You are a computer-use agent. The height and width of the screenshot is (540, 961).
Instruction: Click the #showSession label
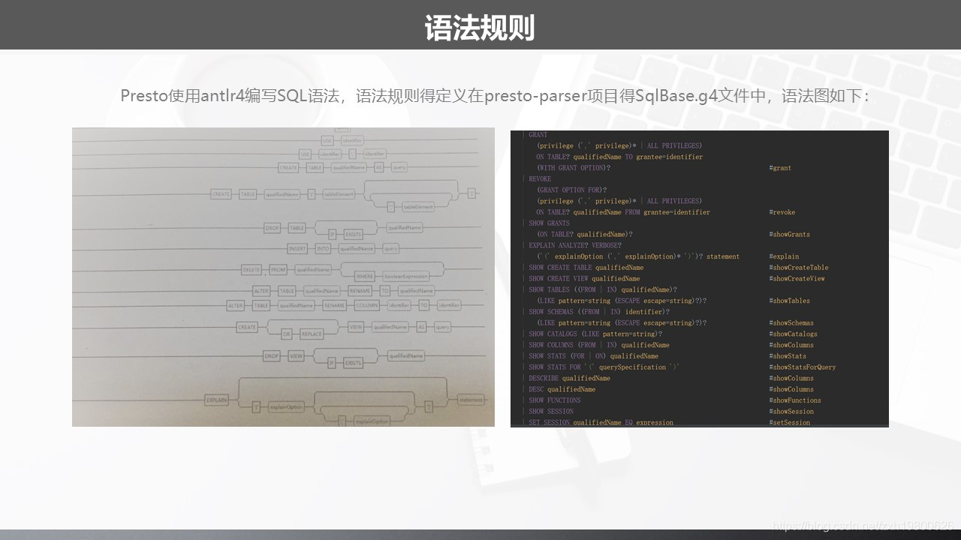(791, 412)
